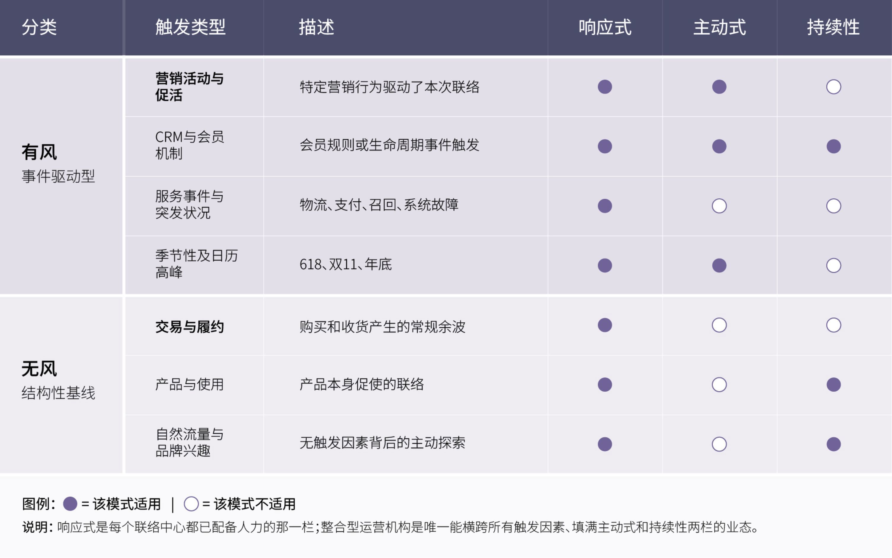Click the filled dot for 产品与使用 under 持续性
The width and height of the screenshot is (892, 558).
point(833,385)
